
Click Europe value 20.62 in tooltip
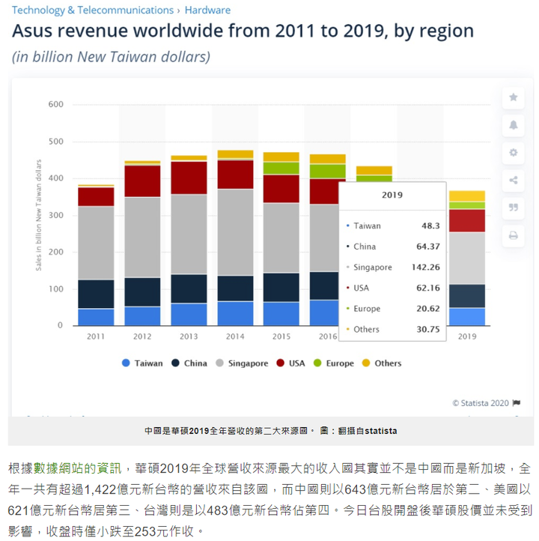tap(428, 309)
